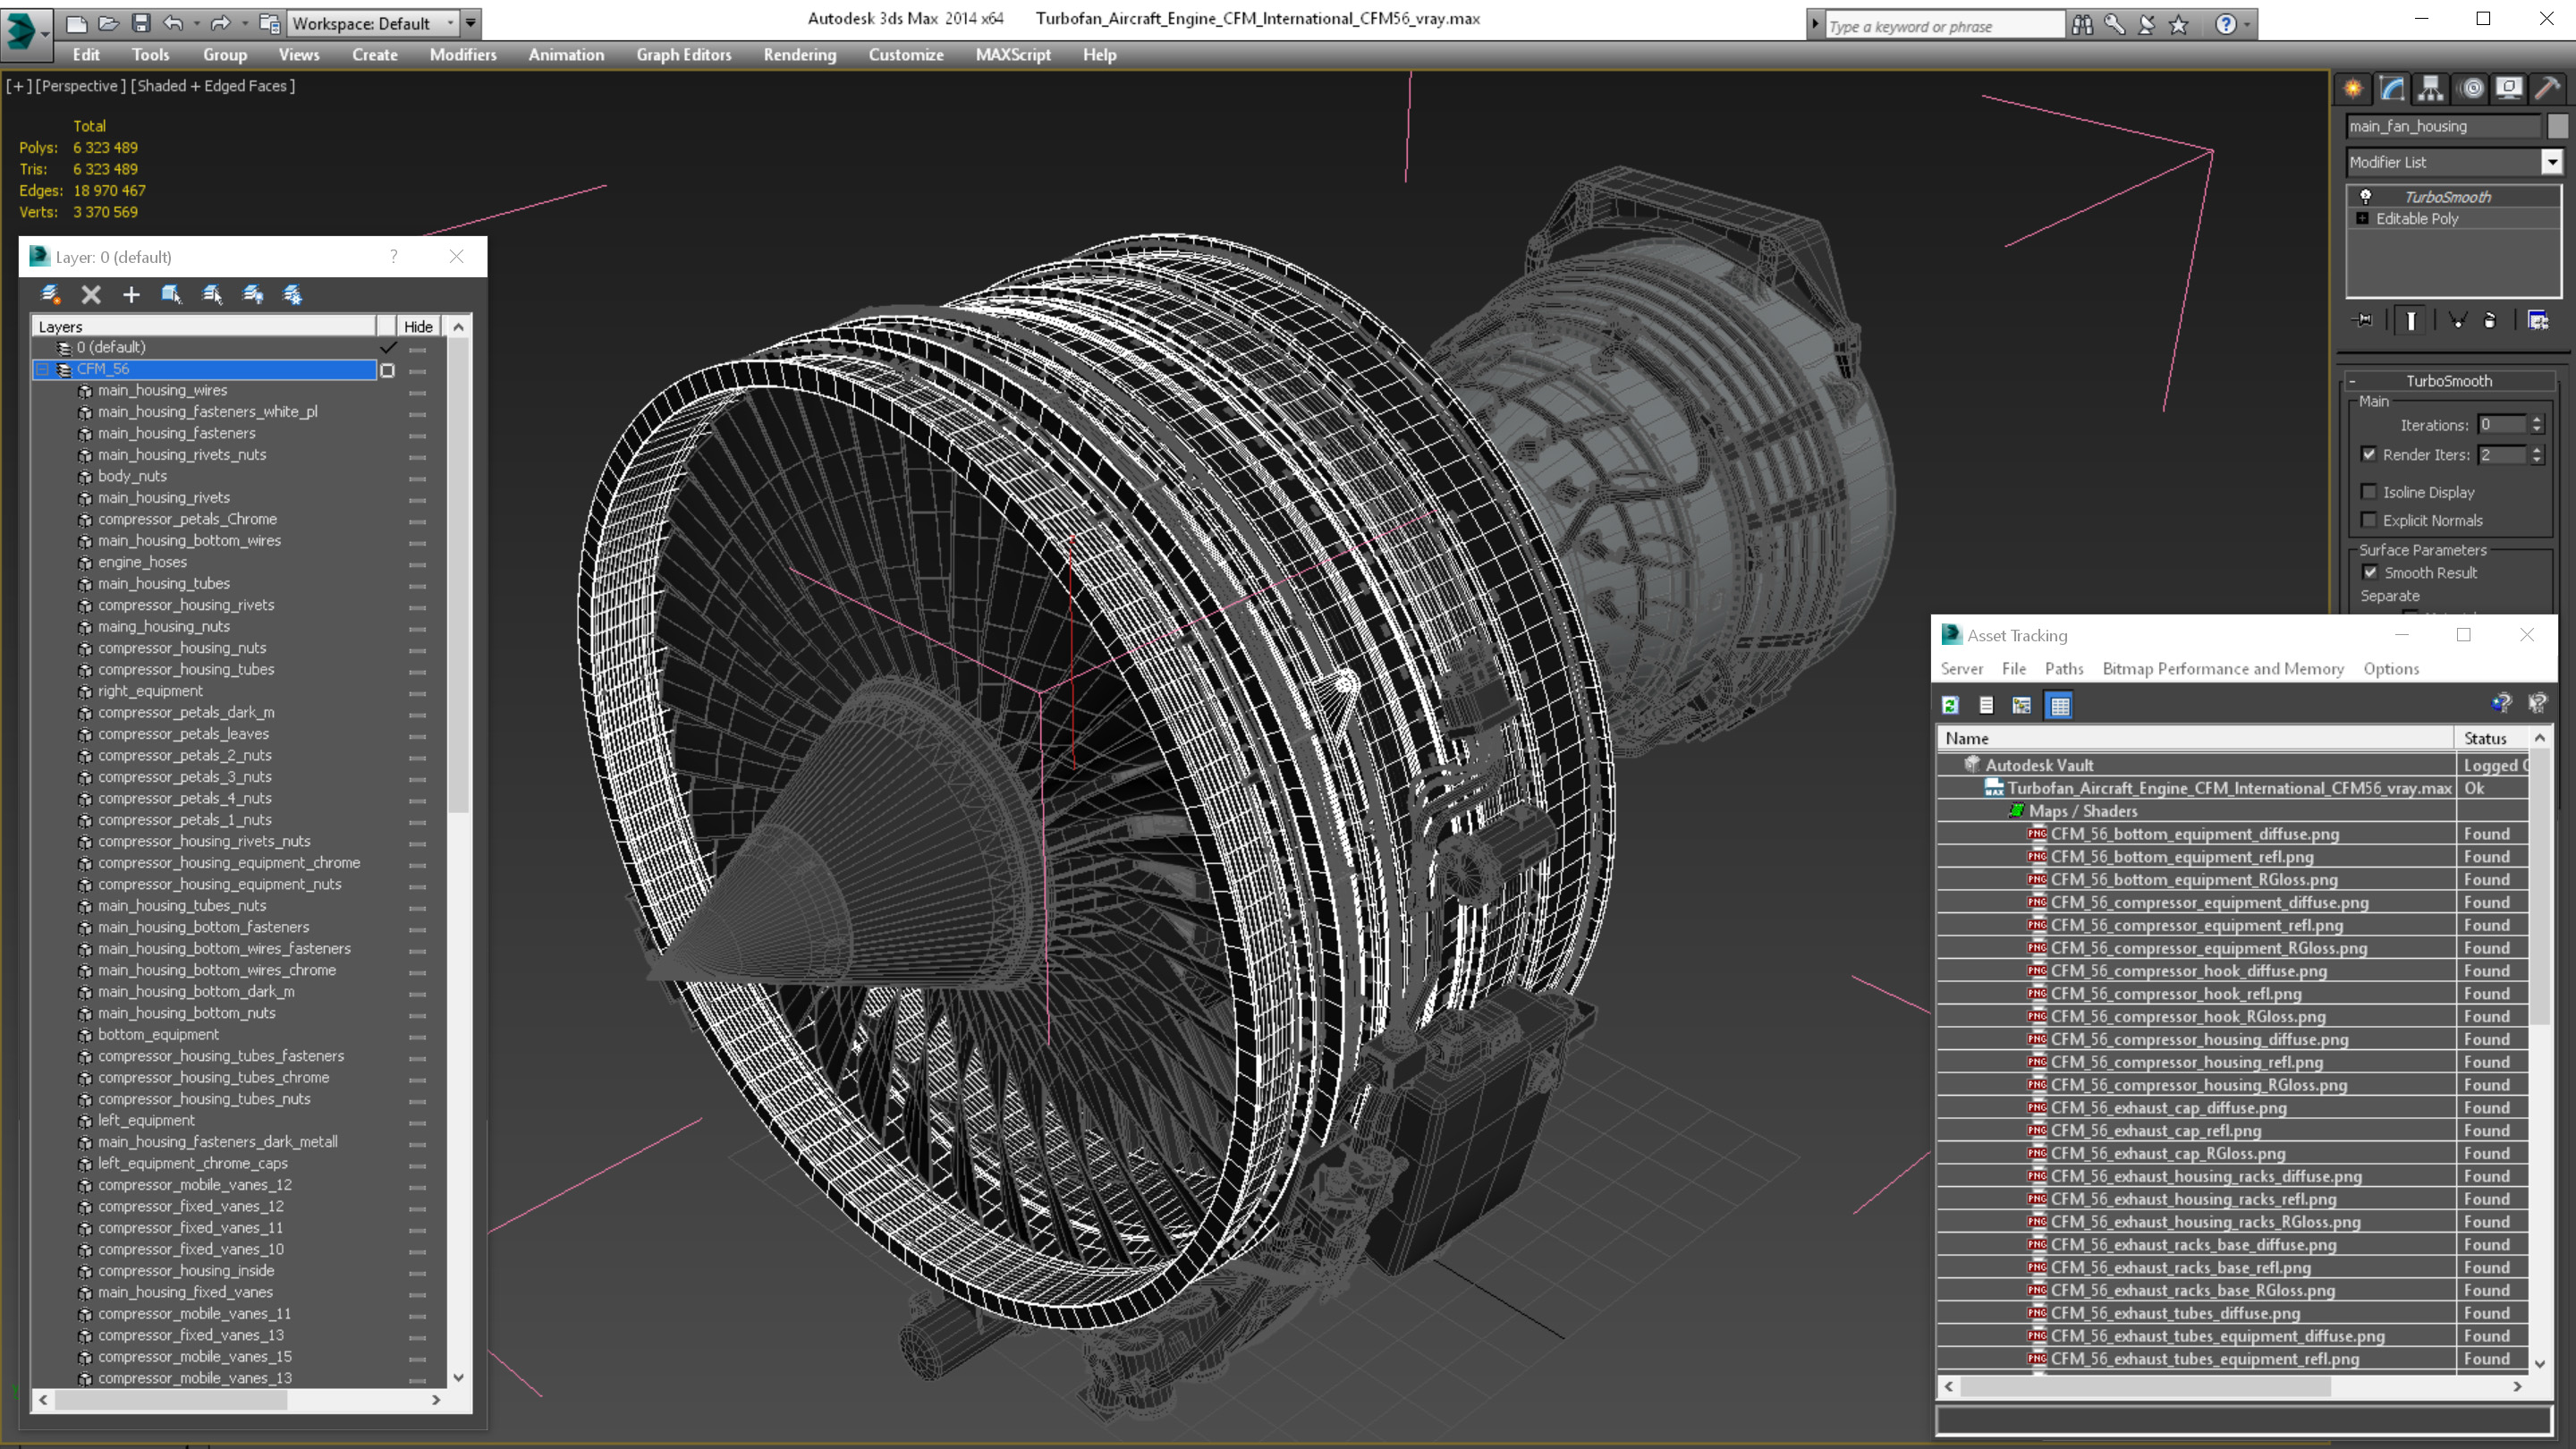Click the Pin Stack icon
Image resolution: width=2576 pixels, height=1449 pixels.
[2364, 320]
